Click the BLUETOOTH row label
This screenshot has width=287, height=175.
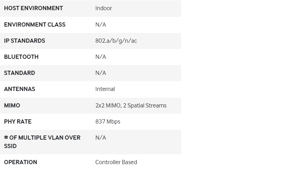[21, 57]
